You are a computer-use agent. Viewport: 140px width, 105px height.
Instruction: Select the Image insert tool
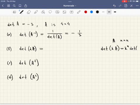64,12
